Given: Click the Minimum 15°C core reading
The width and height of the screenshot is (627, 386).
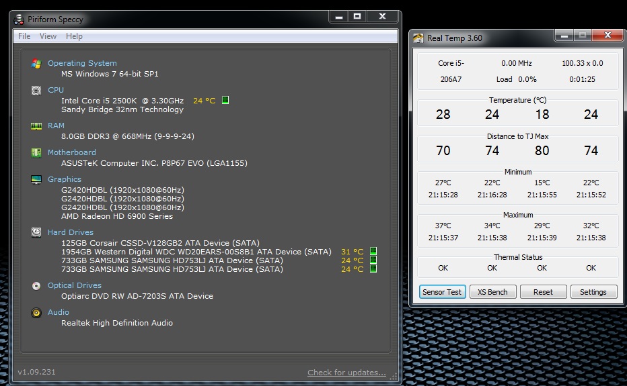Looking at the screenshot, I should [x=542, y=183].
